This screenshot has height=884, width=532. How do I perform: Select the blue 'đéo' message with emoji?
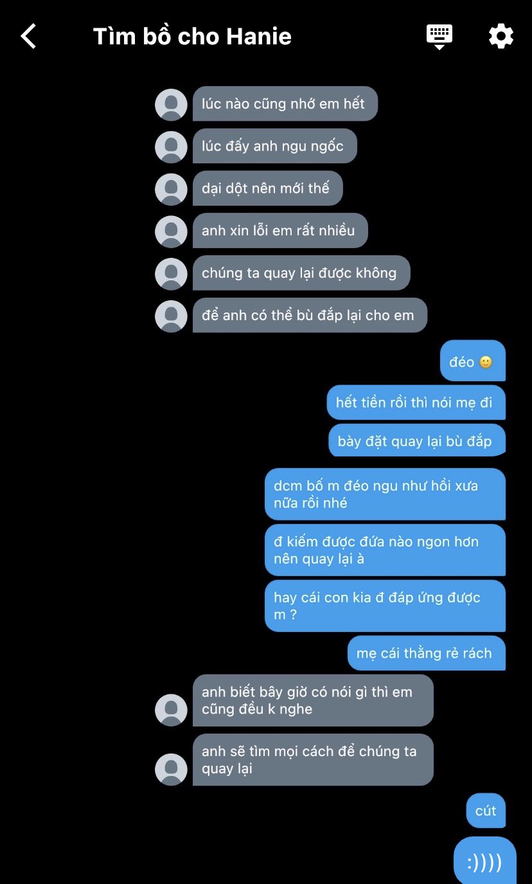coord(473,361)
